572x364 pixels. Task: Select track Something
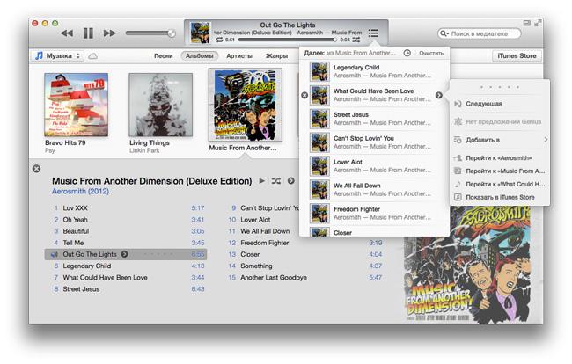click(x=304, y=266)
